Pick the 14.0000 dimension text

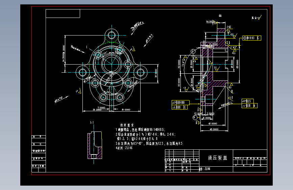[x=210, y=22]
